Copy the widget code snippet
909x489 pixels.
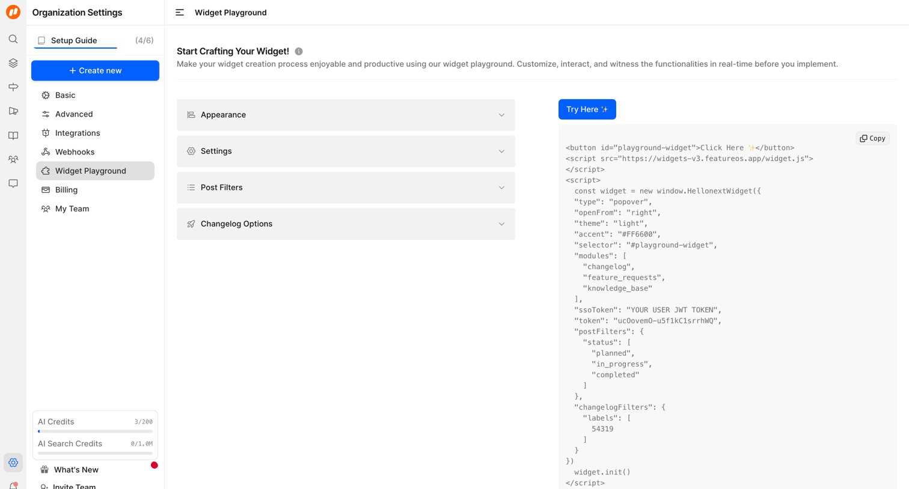[872, 138]
